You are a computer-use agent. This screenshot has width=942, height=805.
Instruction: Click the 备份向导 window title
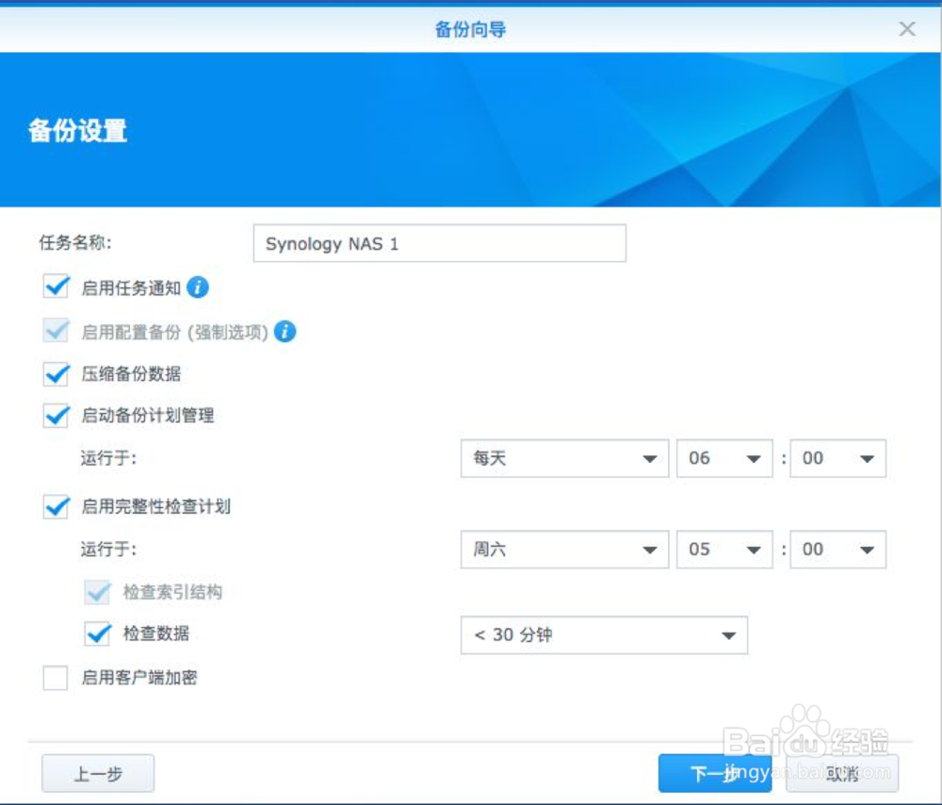pos(470,29)
